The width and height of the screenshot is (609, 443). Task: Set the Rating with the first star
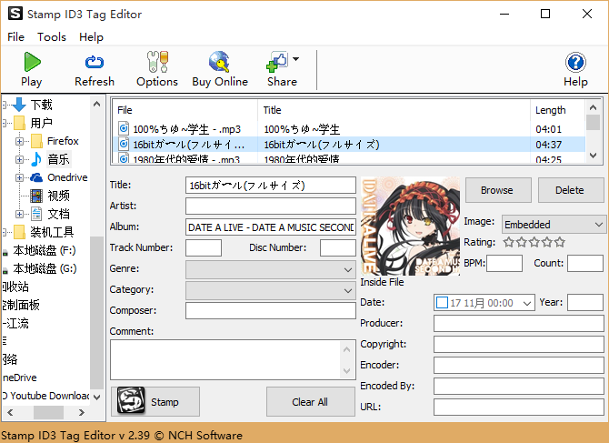[508, 242]
